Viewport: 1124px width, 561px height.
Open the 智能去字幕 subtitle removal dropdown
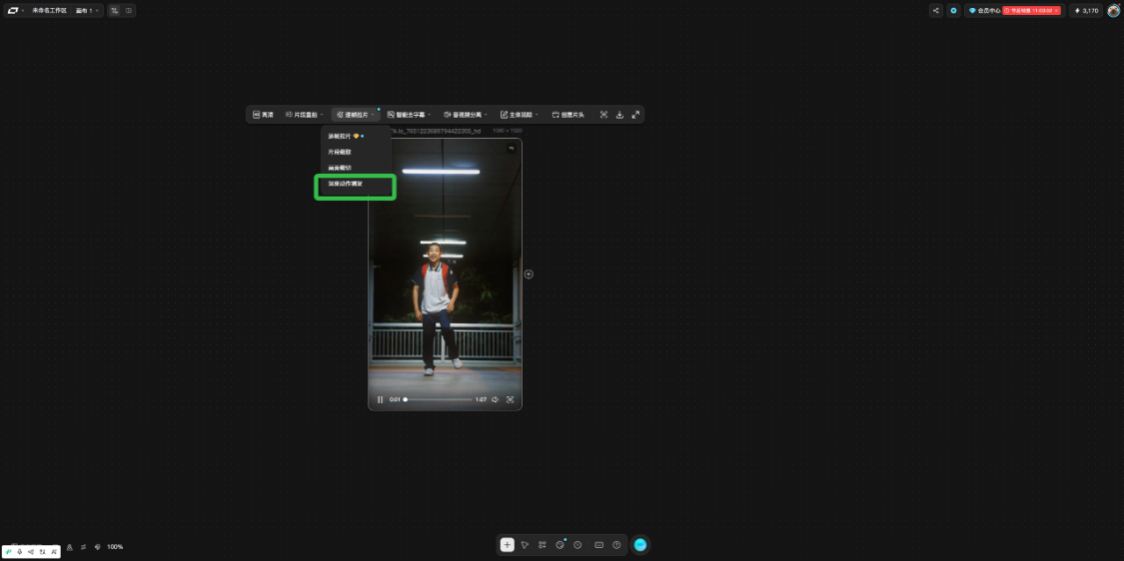click(x=410, y=115)
